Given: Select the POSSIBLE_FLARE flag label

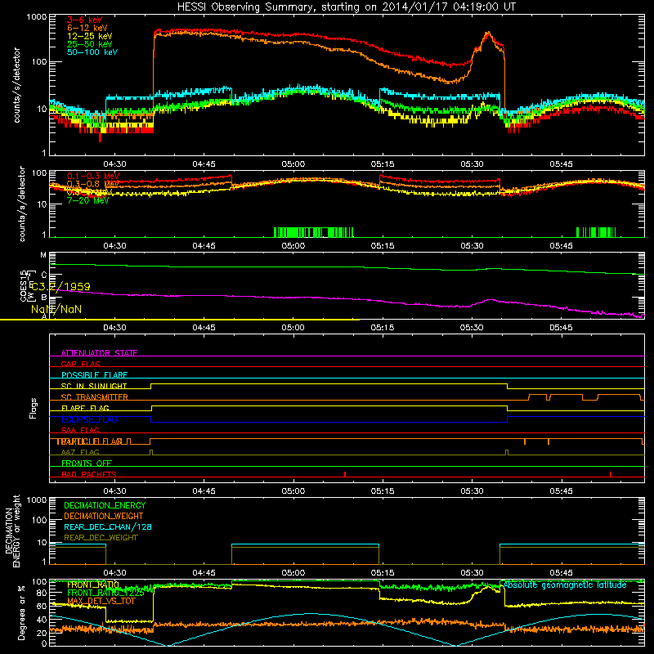Looking at the screenshot, I should 94,375.
